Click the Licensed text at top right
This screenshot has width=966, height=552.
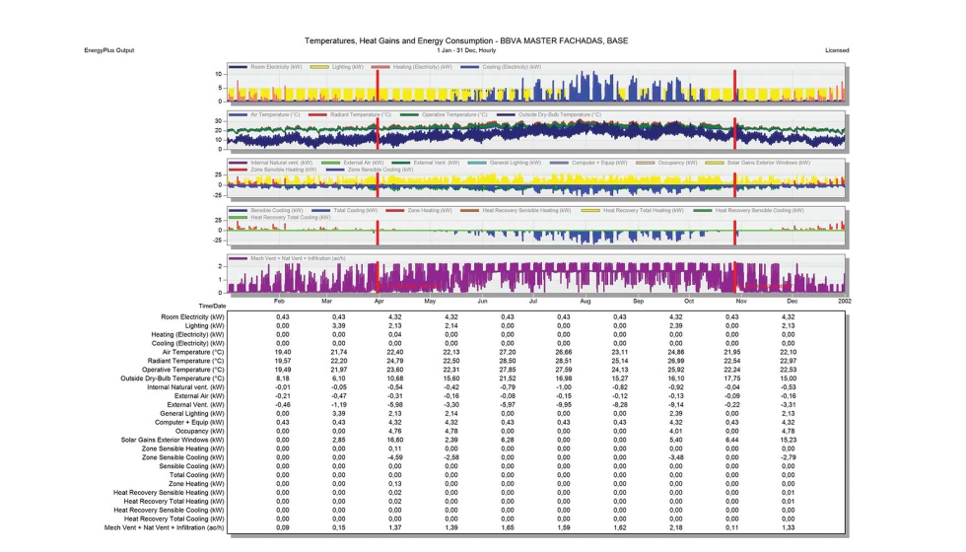click(837, 50)
